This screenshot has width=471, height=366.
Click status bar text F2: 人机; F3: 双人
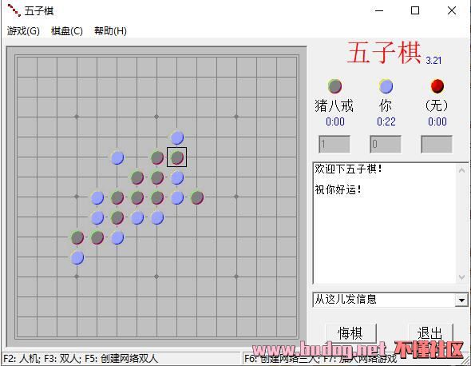(42, 359)
